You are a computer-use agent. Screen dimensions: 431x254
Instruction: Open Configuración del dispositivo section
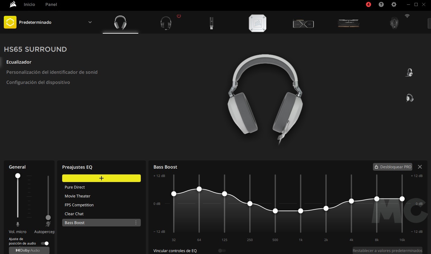[38, 82]
